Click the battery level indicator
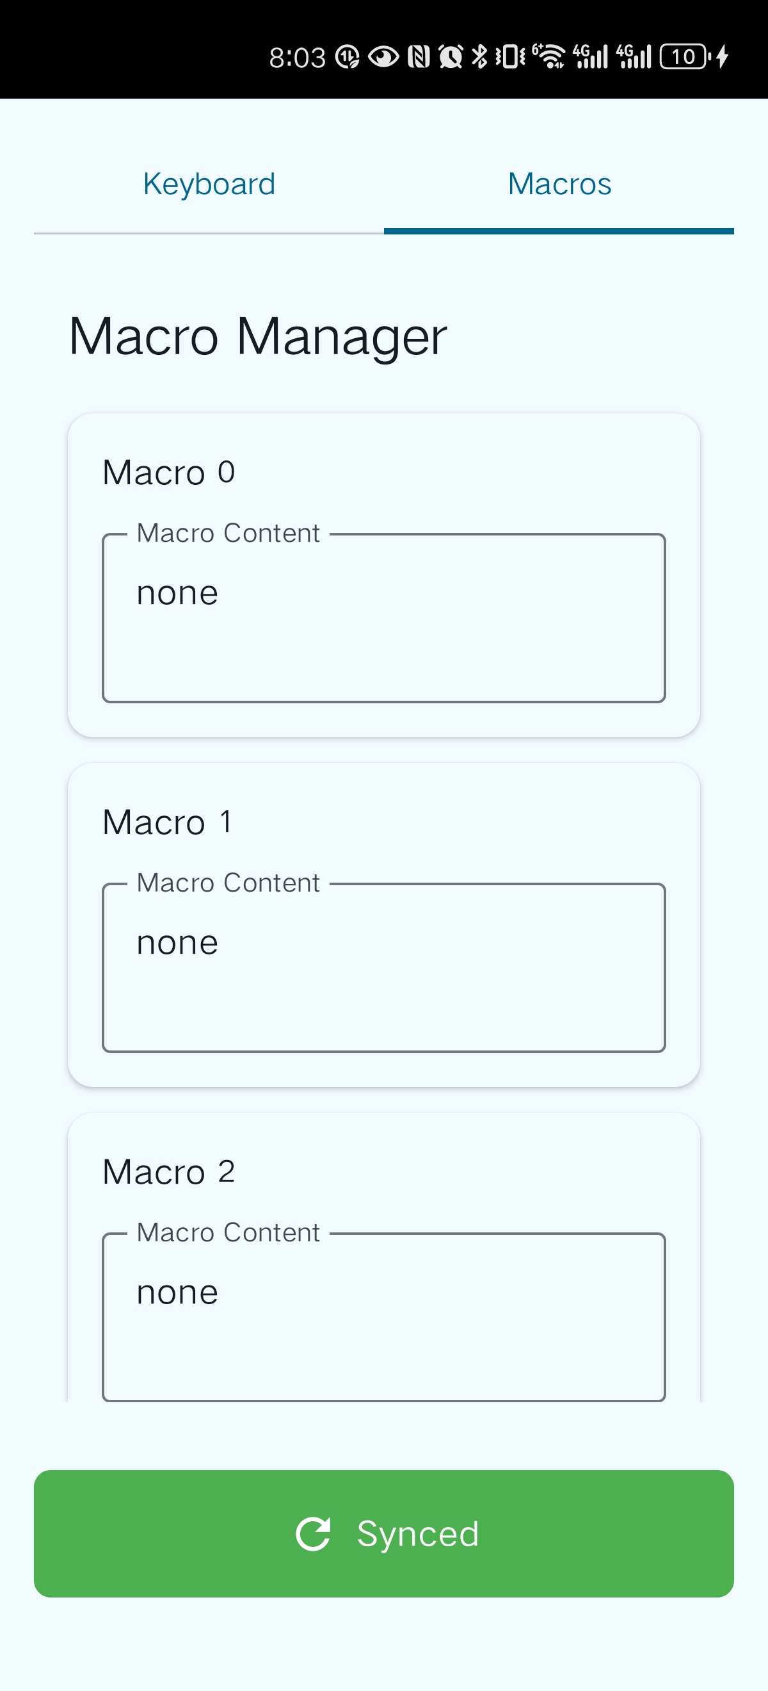The height and width of the screenshot is (1691, 768). point(684,57)
